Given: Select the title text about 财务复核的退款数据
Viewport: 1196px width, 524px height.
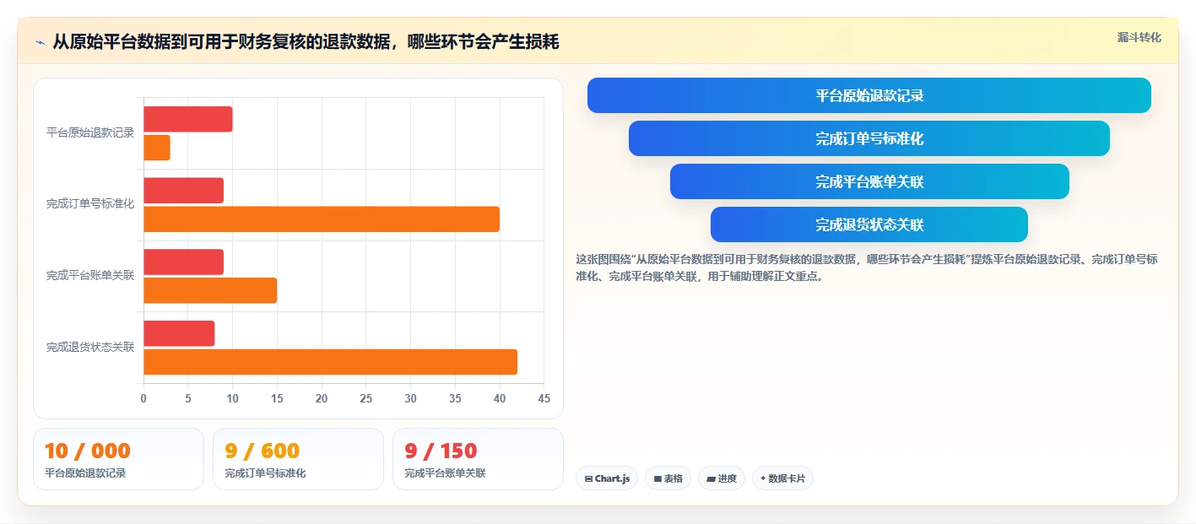Looking at the screenshot, I should (x=305, y=41).
